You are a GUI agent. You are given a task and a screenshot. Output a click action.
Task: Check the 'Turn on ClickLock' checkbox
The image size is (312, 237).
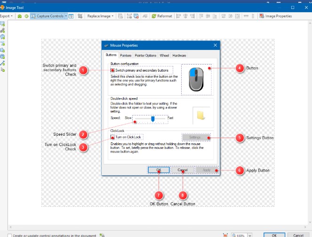pos(112,137)
